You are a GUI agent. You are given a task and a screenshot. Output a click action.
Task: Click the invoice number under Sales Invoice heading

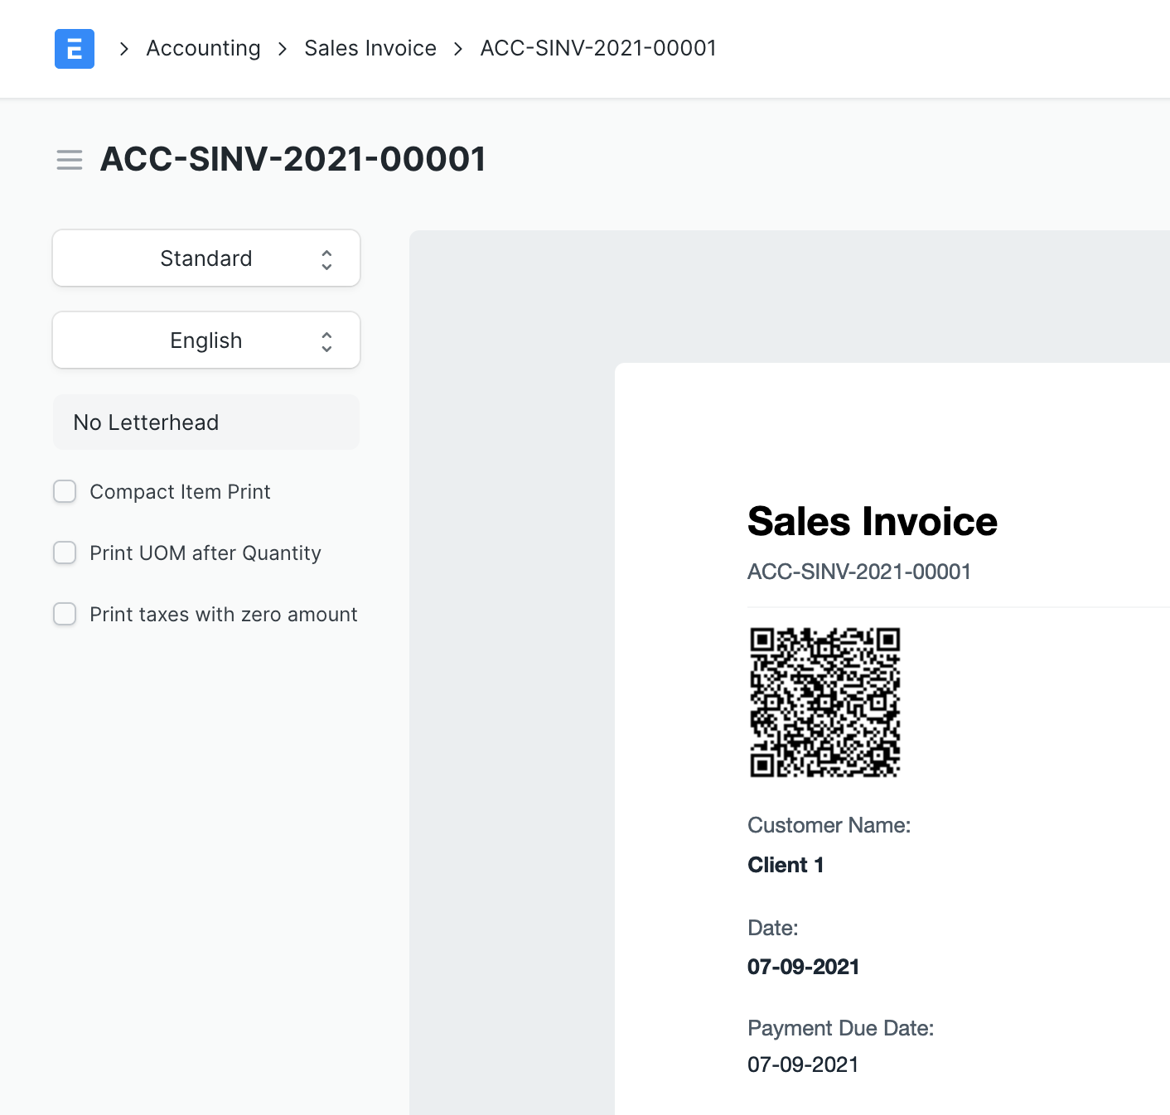pos(859,572)
